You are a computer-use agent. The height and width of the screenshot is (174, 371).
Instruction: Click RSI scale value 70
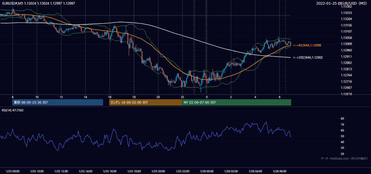coord(342,124)
